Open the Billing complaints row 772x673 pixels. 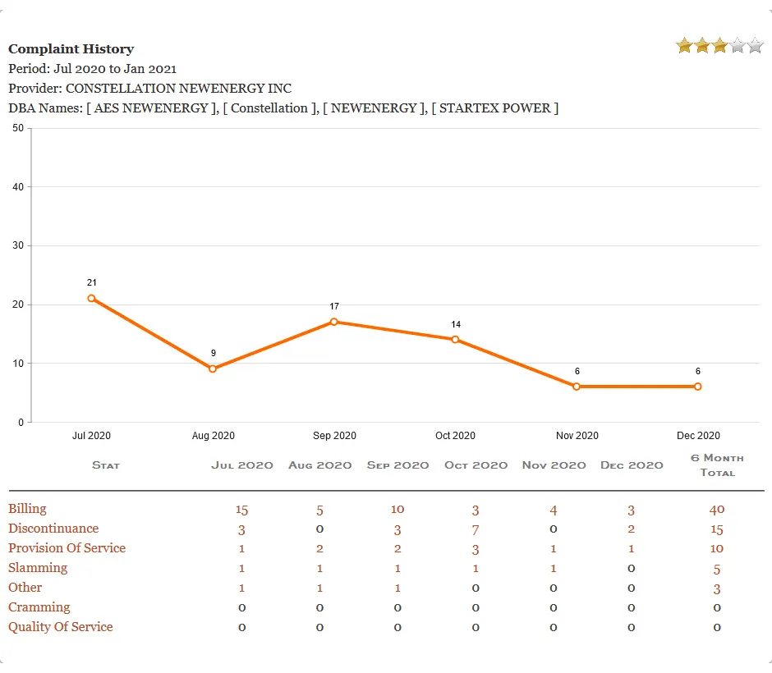tap(28, 508)
